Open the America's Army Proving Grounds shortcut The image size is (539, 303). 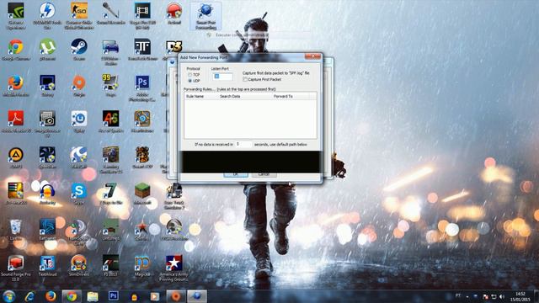pyautogui.click(x=174, y=268)
